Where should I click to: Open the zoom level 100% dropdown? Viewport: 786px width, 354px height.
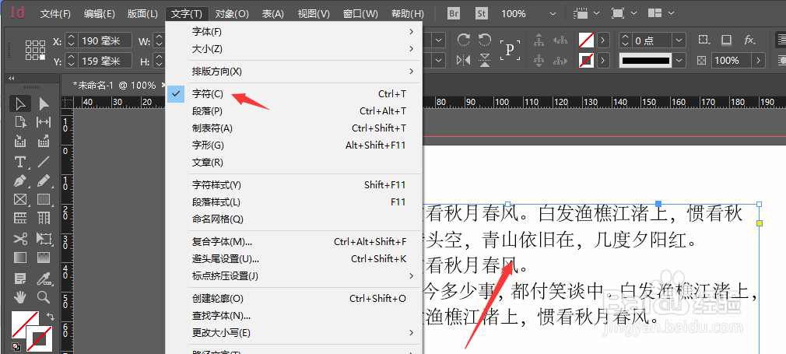coord(553,13)
